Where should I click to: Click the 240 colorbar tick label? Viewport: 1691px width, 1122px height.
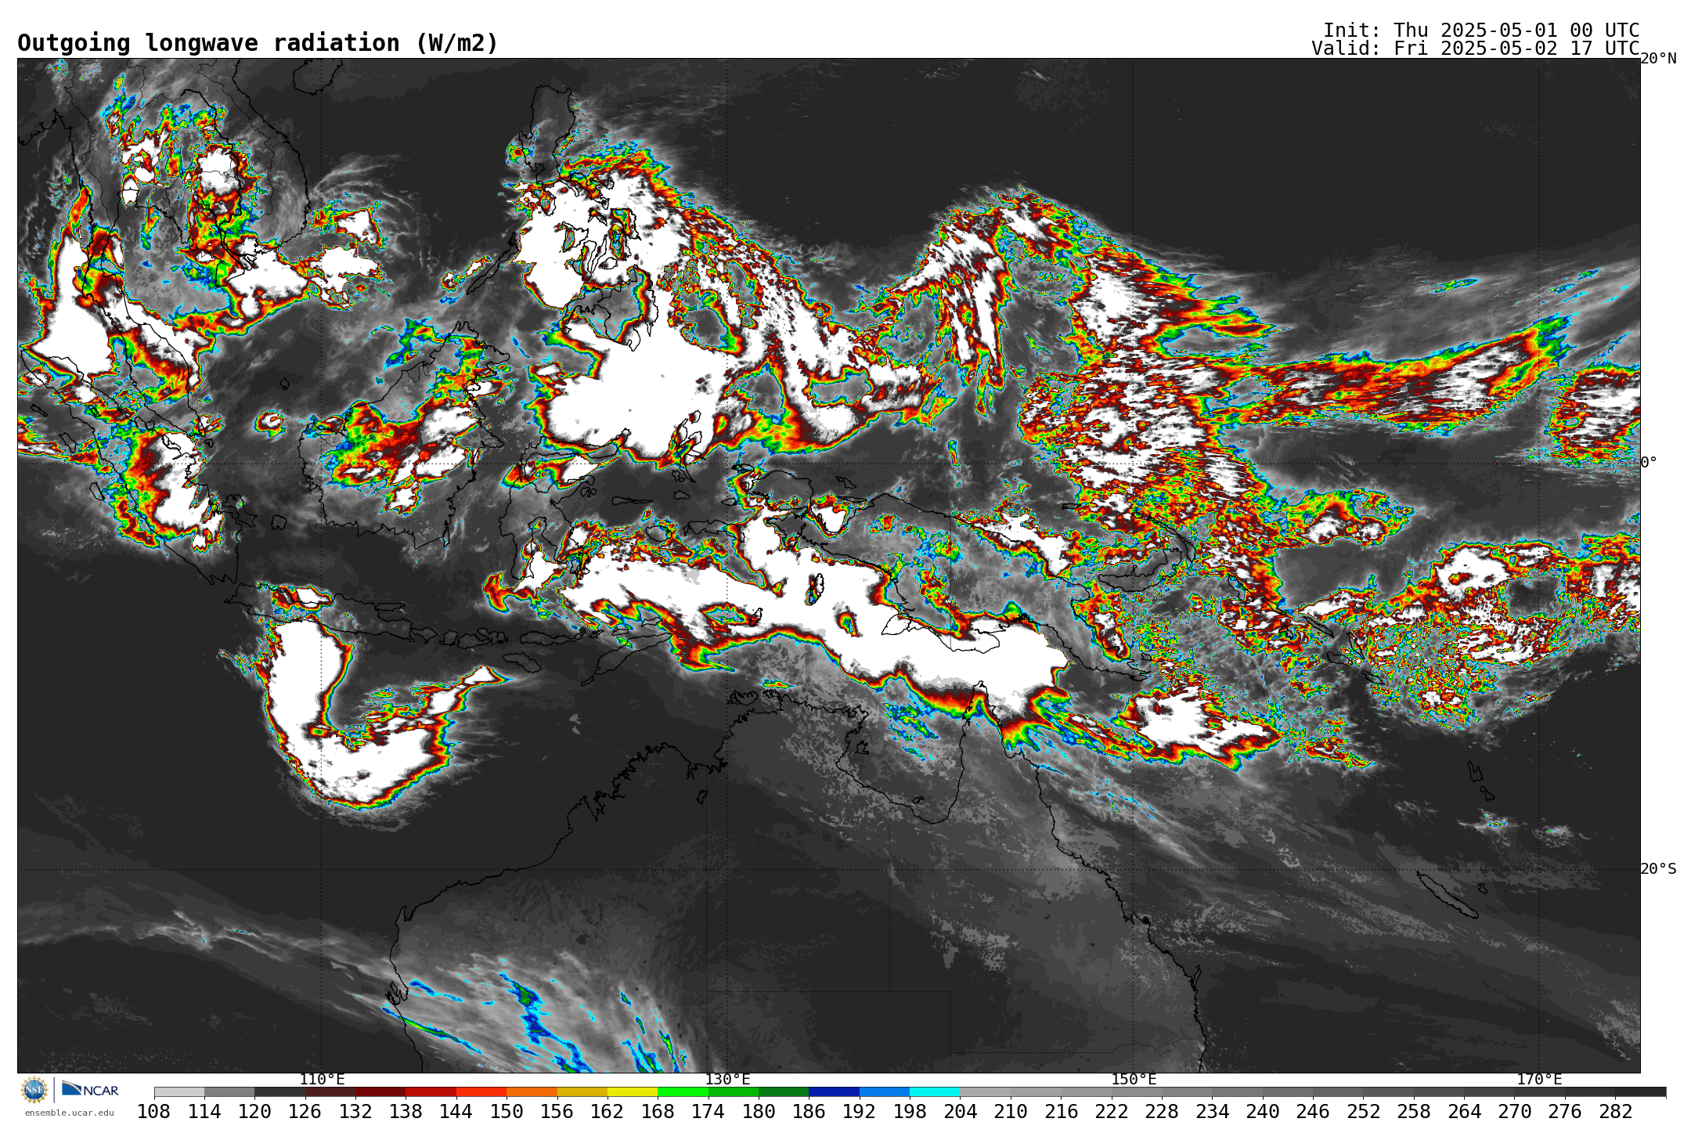(x=1262, y=1112)
